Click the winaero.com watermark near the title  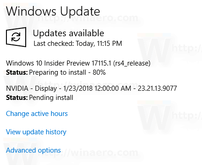(x=88, y=18)
